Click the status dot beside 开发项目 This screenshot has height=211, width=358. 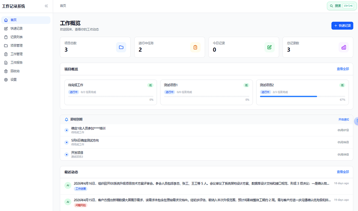point(66,155)
